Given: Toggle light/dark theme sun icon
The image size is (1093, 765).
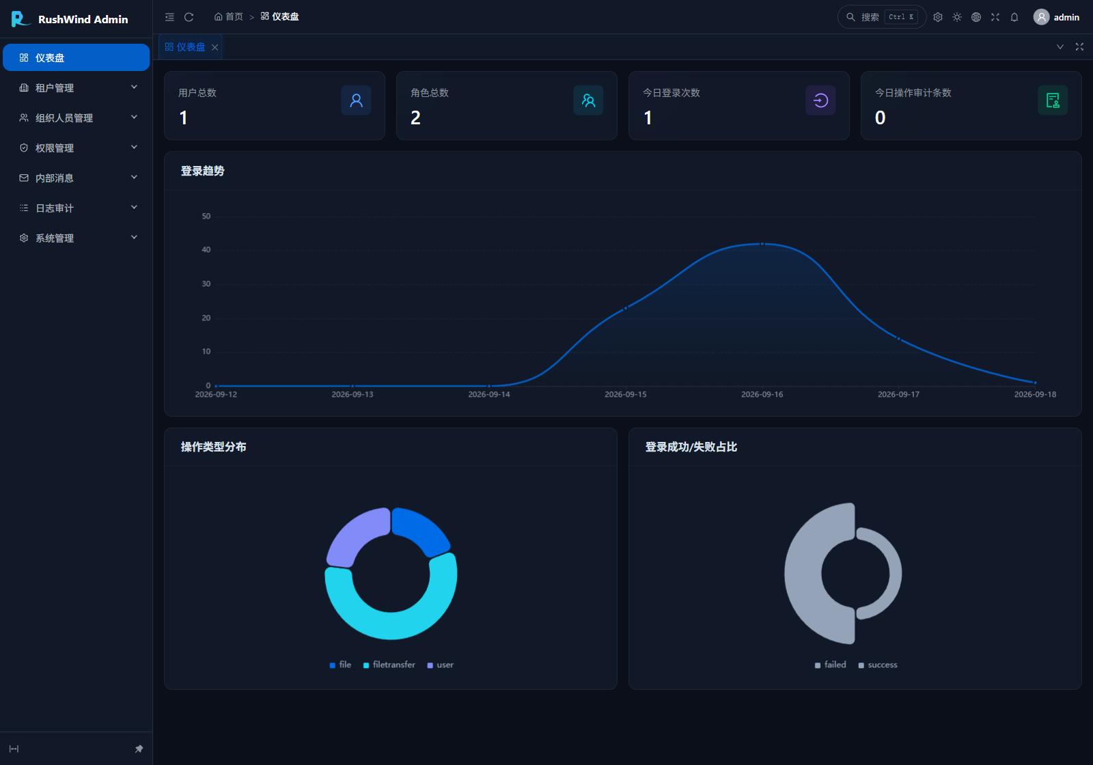Looking at the screenshot, I should click(957, 17).
